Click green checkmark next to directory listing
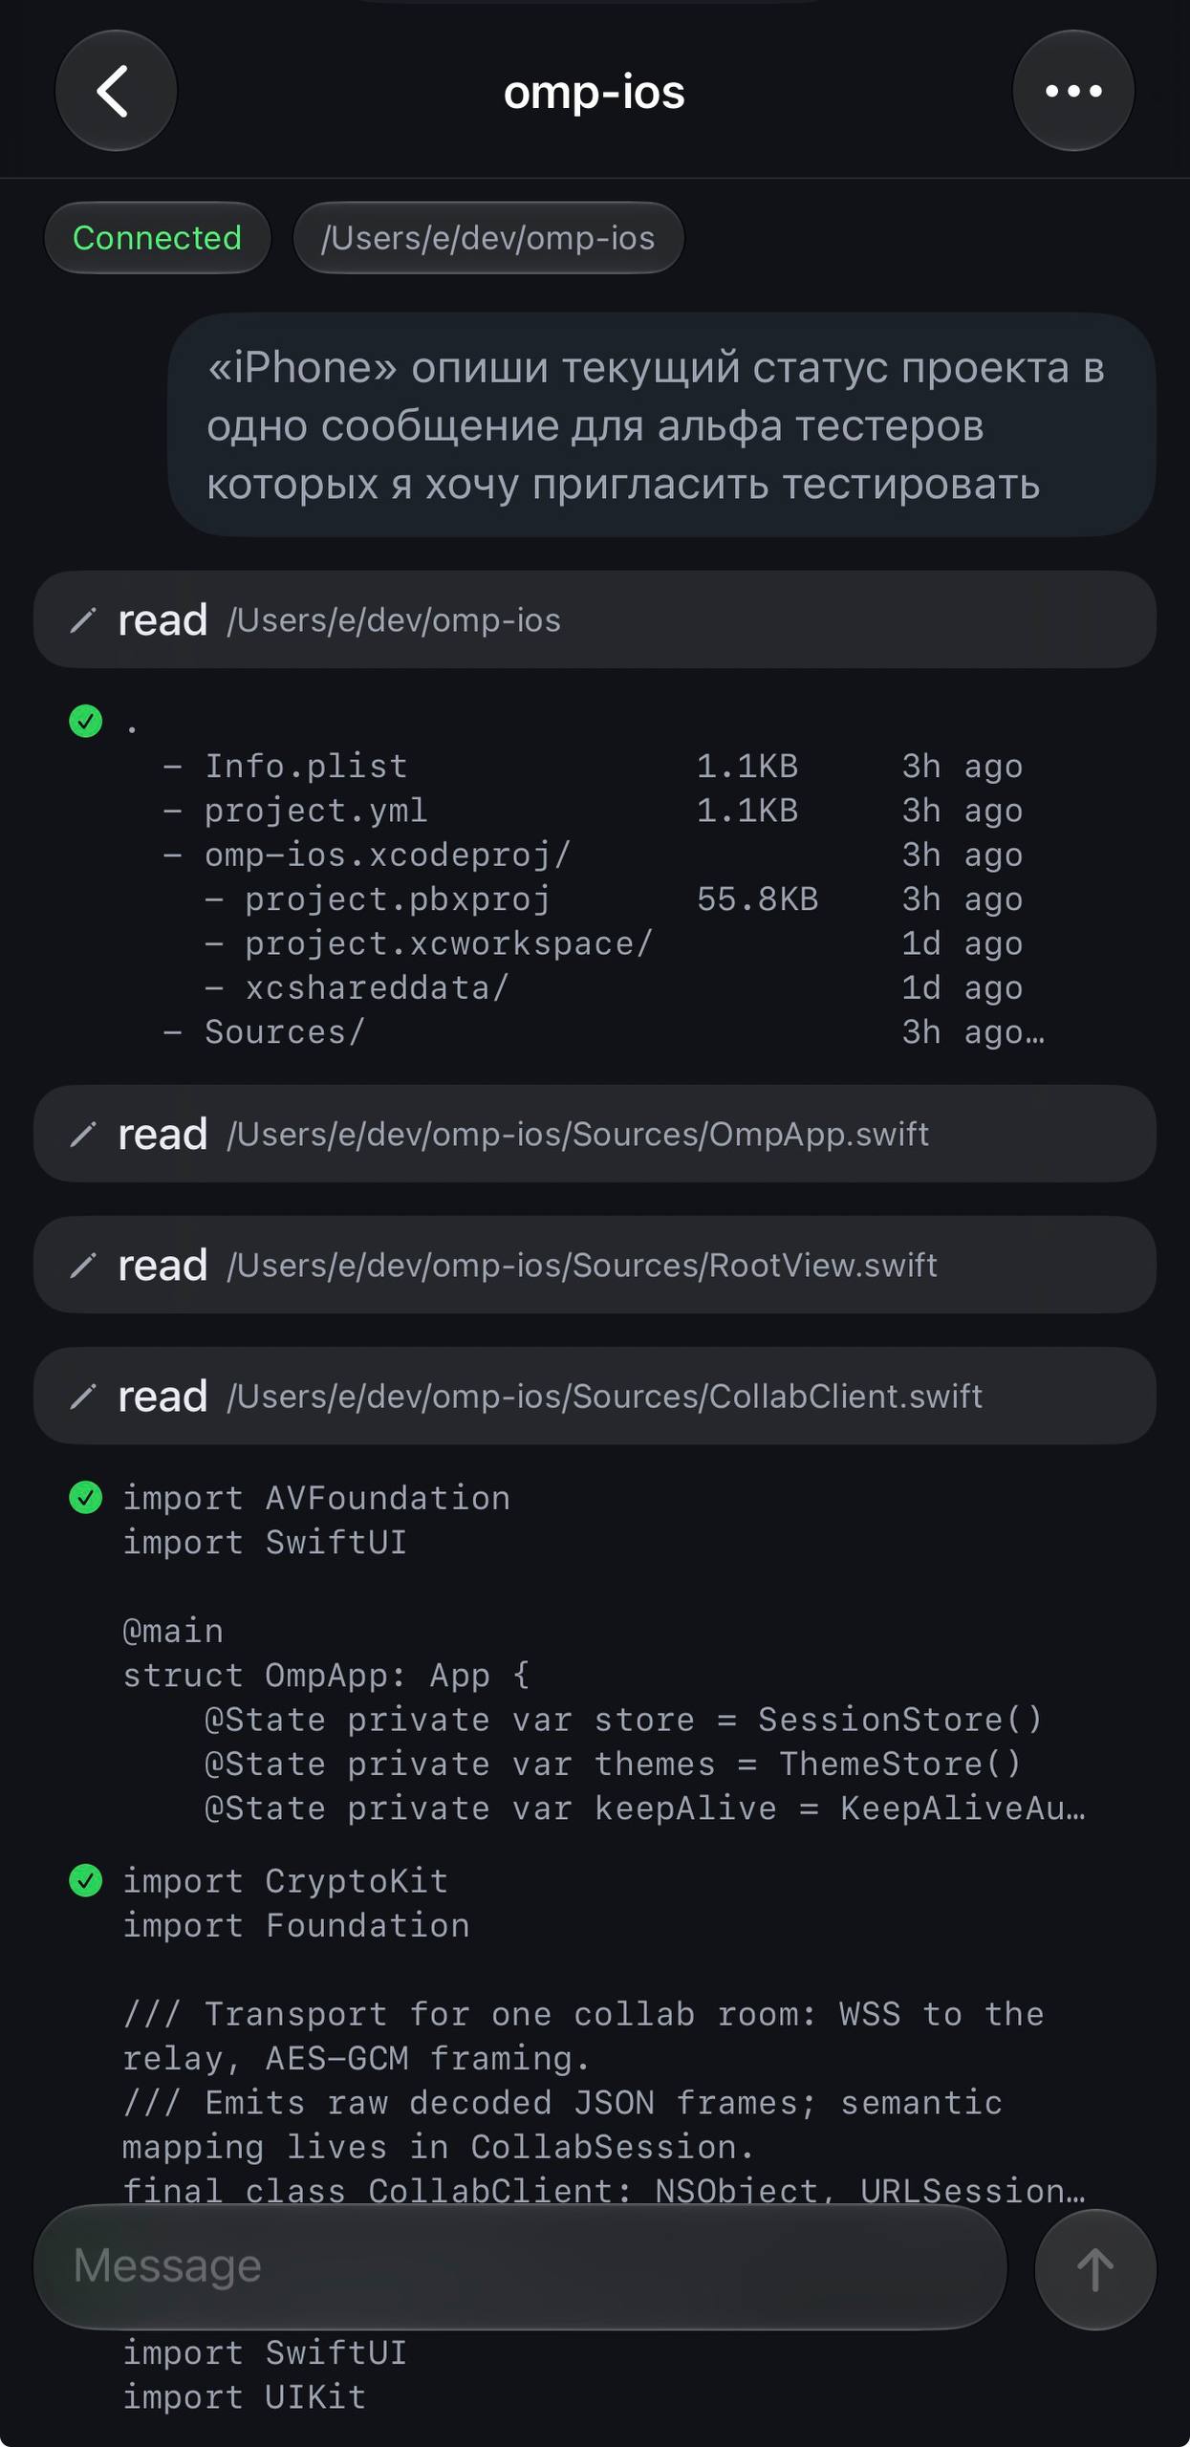Screen dimensions: 1190x2447 coord(86,721)
